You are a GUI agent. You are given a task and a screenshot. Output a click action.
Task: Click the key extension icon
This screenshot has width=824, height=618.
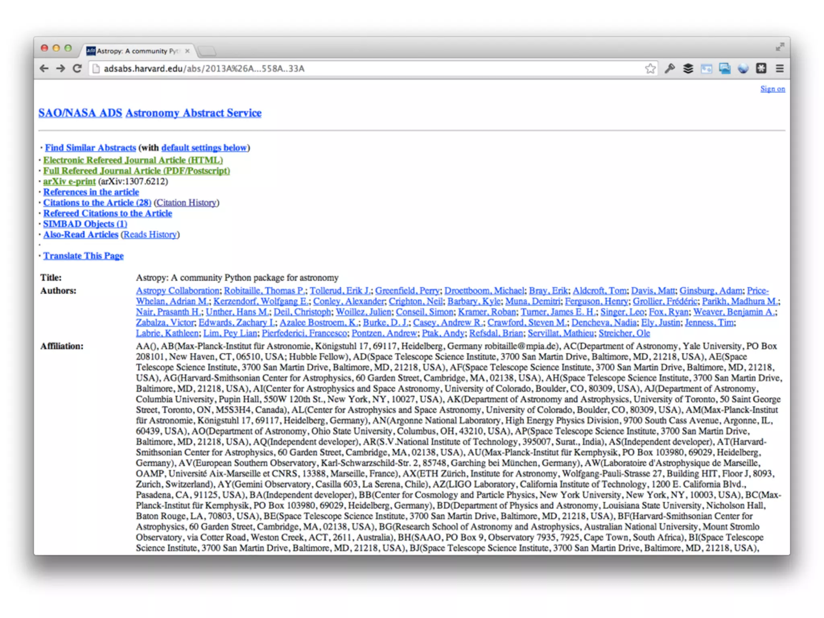[x=669, y=69]
